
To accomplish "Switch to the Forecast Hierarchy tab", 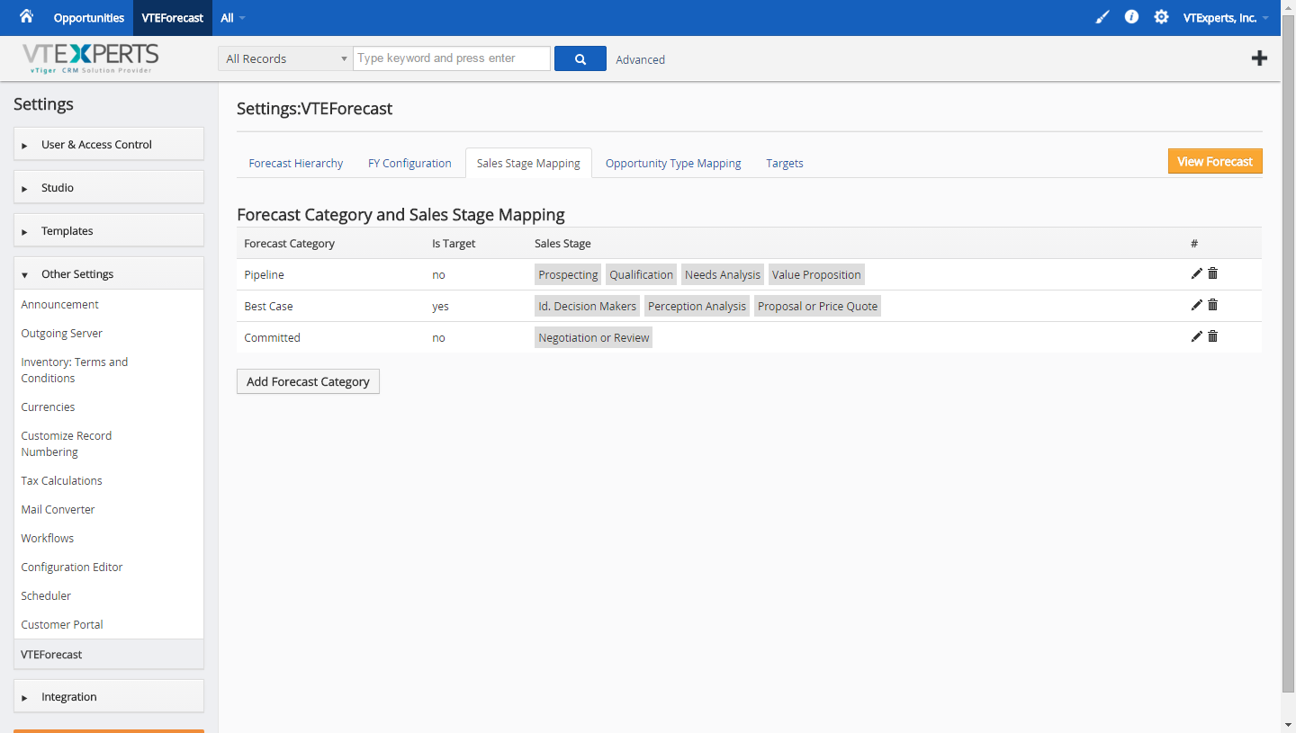I will pyautogui.click(x=296, y=163).
